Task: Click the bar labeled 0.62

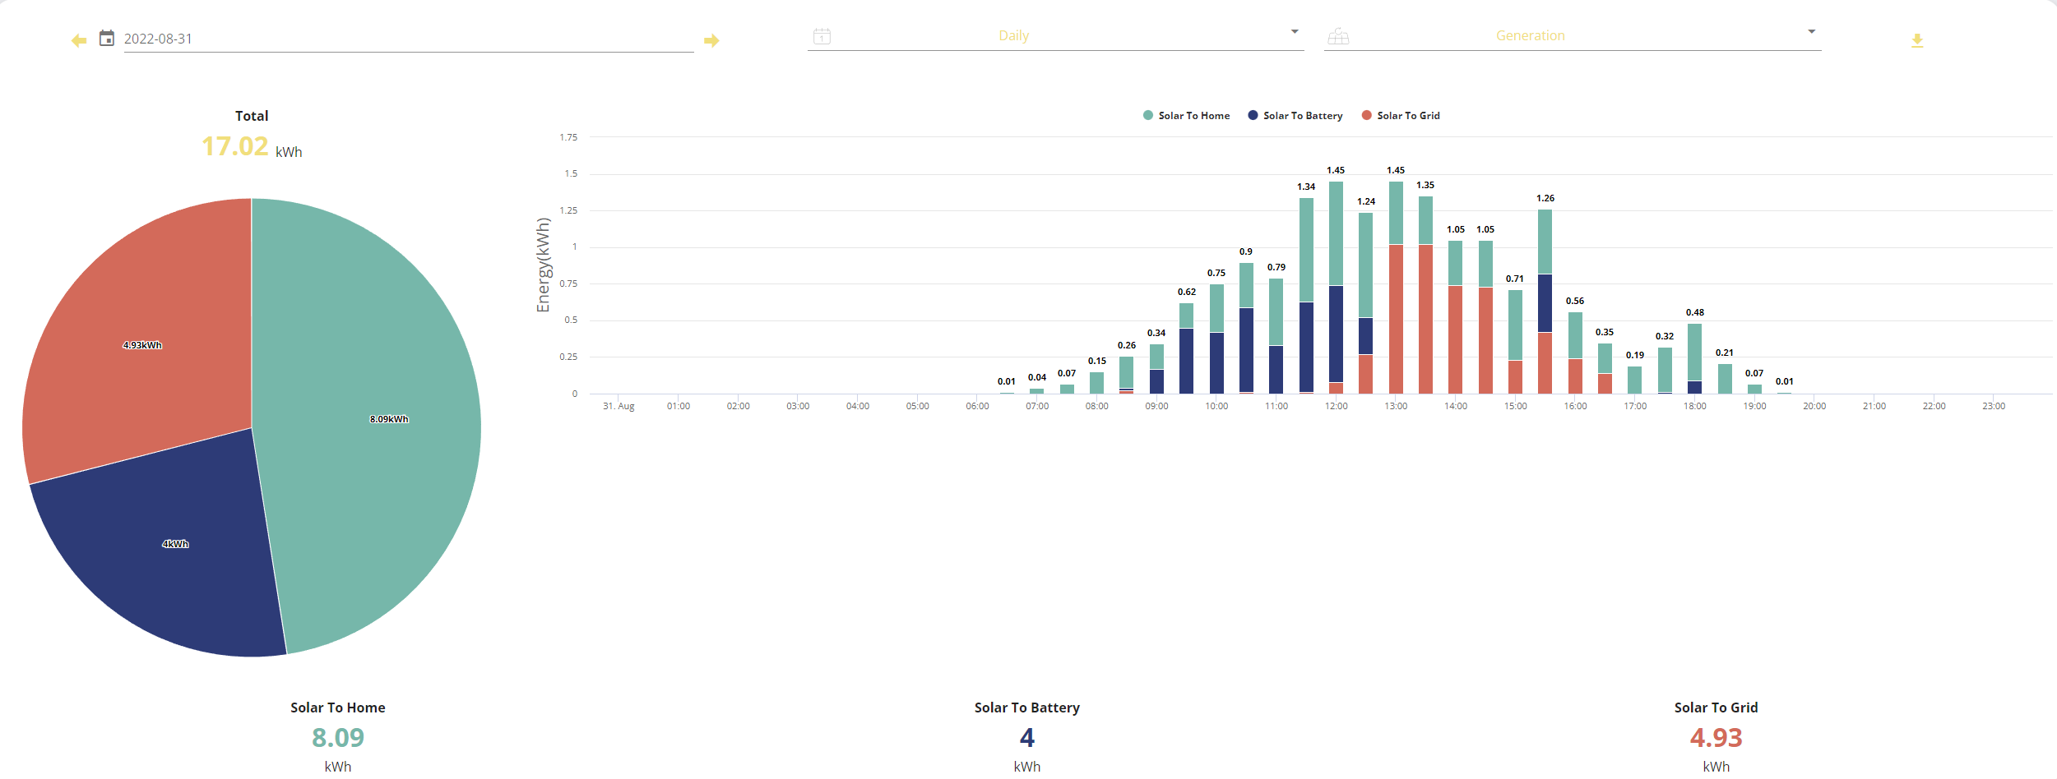Action: tap(1187, 348)
